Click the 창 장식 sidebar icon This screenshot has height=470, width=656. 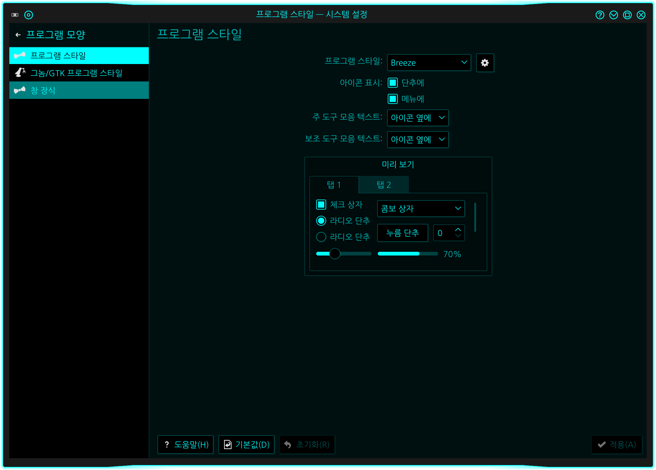pos(20,90)
